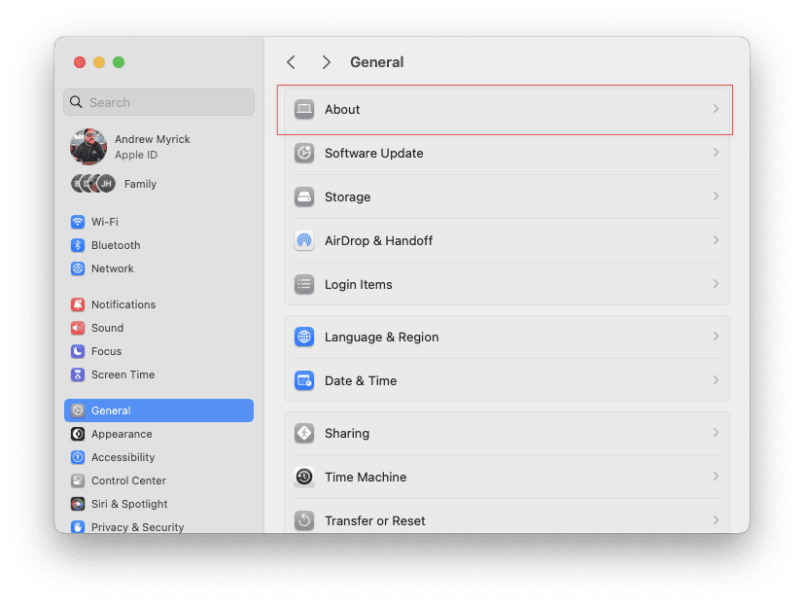Click the Family member avatars
This screenshot has height=605, width=804.
click(x=93, y=183)
